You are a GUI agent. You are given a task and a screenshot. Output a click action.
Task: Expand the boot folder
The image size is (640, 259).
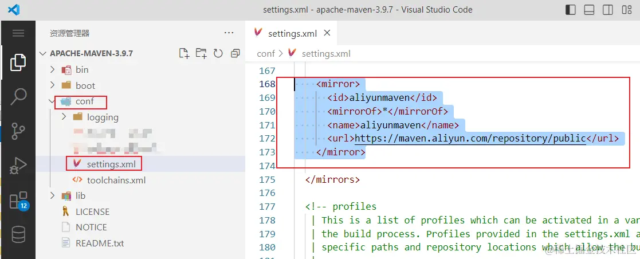(x=52, y=85)
